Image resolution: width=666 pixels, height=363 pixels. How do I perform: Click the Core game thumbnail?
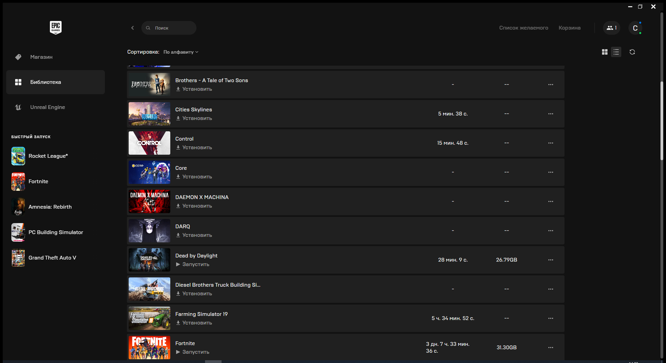149,172
